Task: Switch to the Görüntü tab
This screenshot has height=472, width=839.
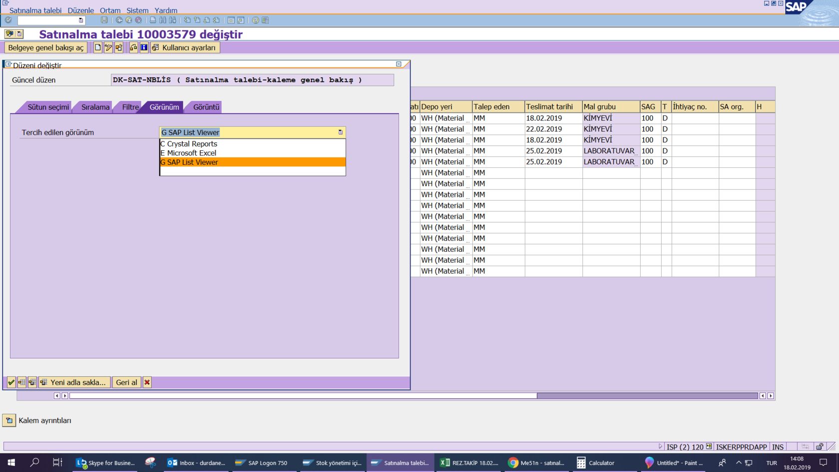Action: [206, 107]
